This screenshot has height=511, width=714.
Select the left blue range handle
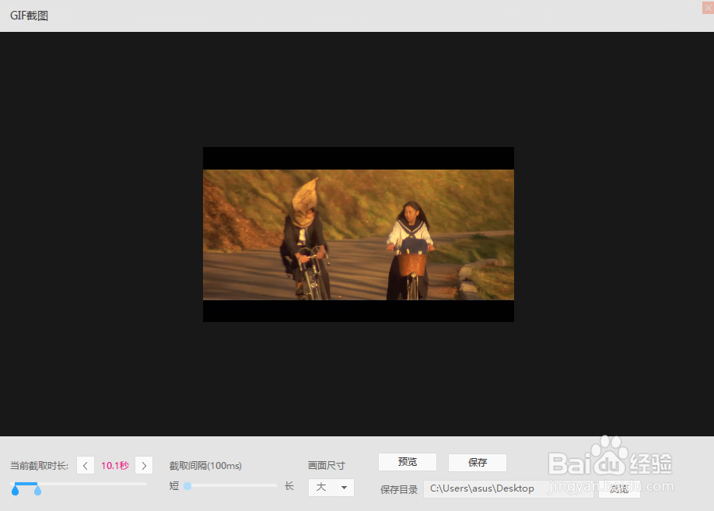pos(15,490)
